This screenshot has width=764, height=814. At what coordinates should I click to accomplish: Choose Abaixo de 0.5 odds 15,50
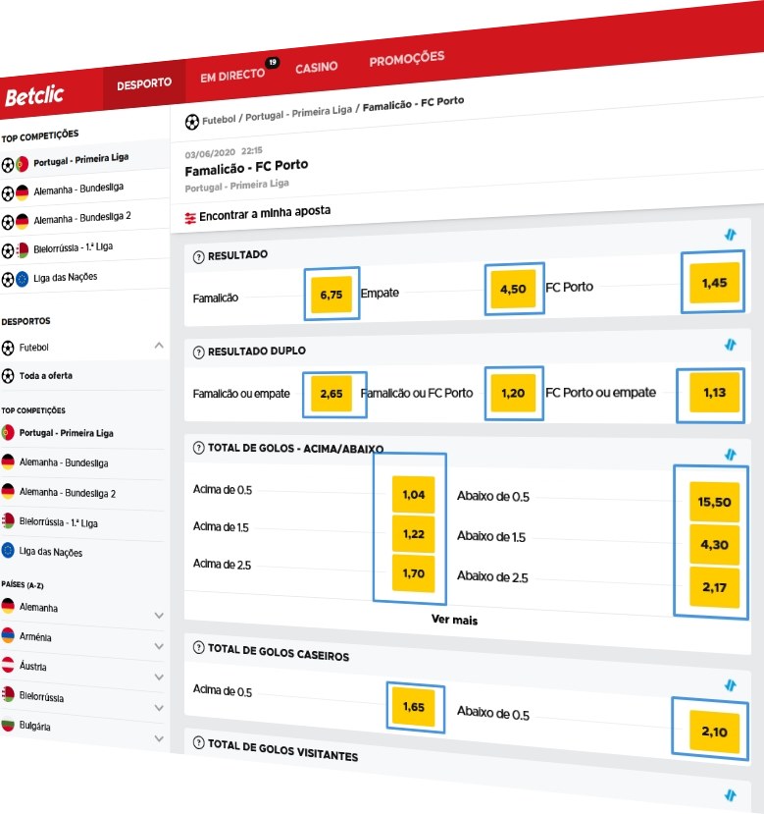714,502
